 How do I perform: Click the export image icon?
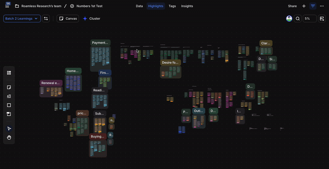pyautogui.click(x=322, y=19)
